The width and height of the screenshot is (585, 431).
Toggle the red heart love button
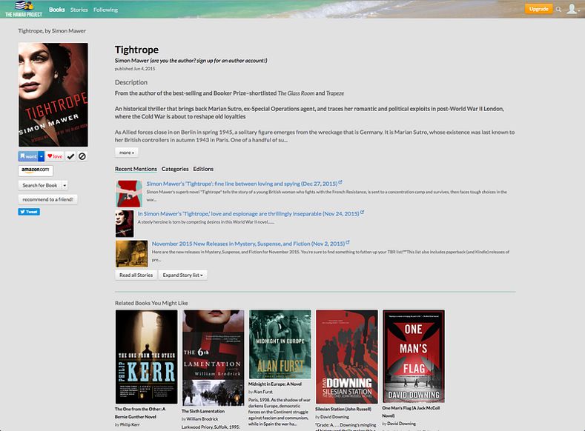click(55, 156)
